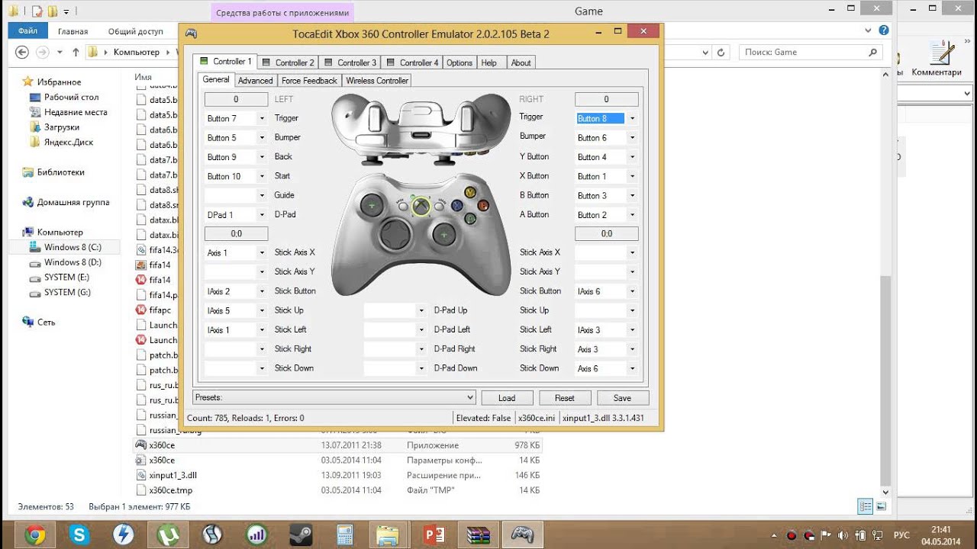977x549 pixels.
Task: Click the x360ce gamepad taskbar icon
Action: coord(522,534)
